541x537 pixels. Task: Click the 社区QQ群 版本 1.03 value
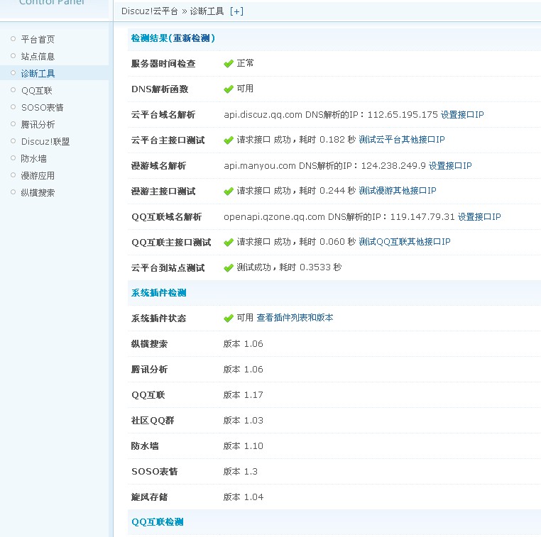point(244,420)
